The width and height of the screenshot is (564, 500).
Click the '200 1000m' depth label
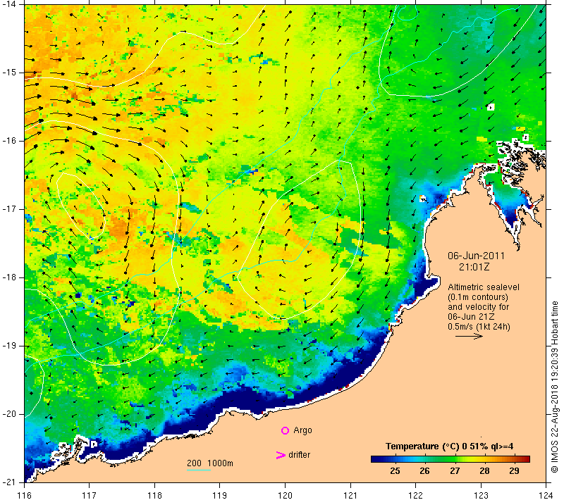(210, 463)
